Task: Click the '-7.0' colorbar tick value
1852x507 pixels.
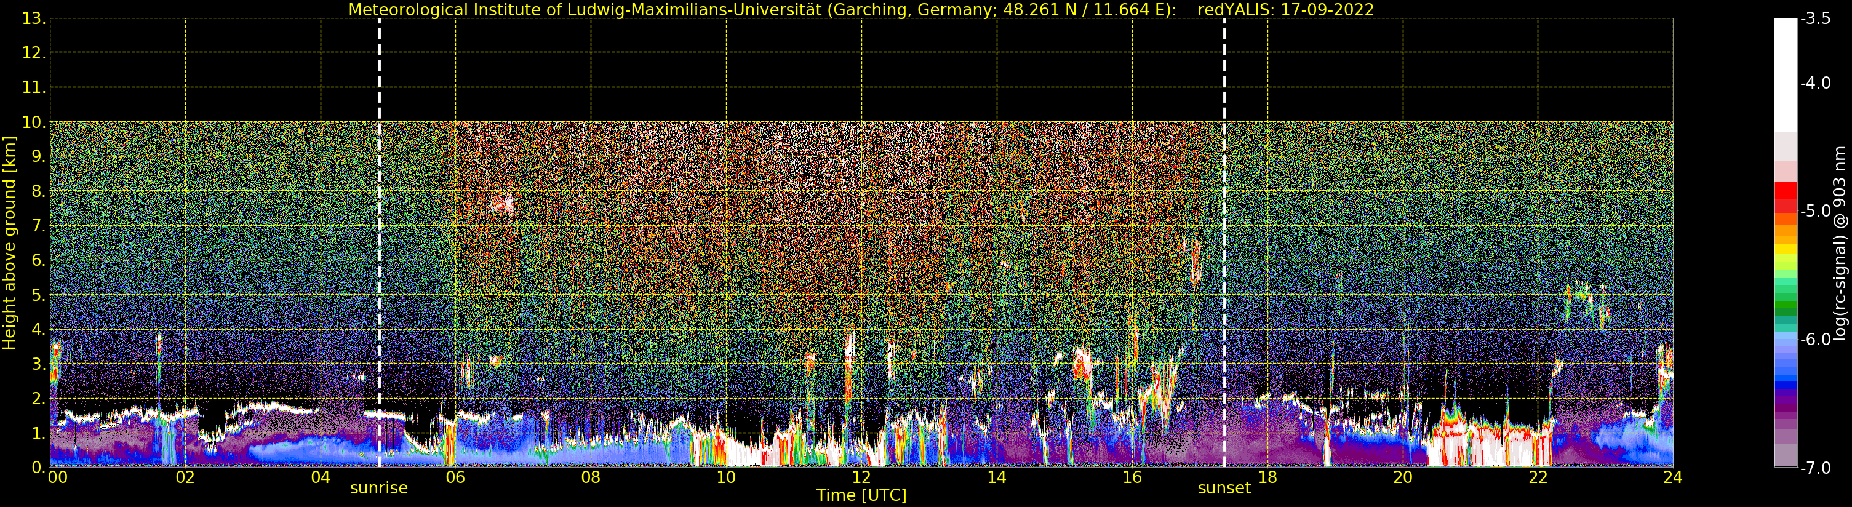Action: 1815,468
